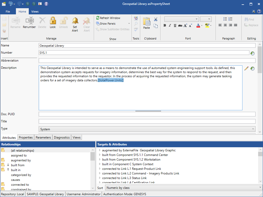Click the Paste clipboard icon

click(x=146, y=22)
